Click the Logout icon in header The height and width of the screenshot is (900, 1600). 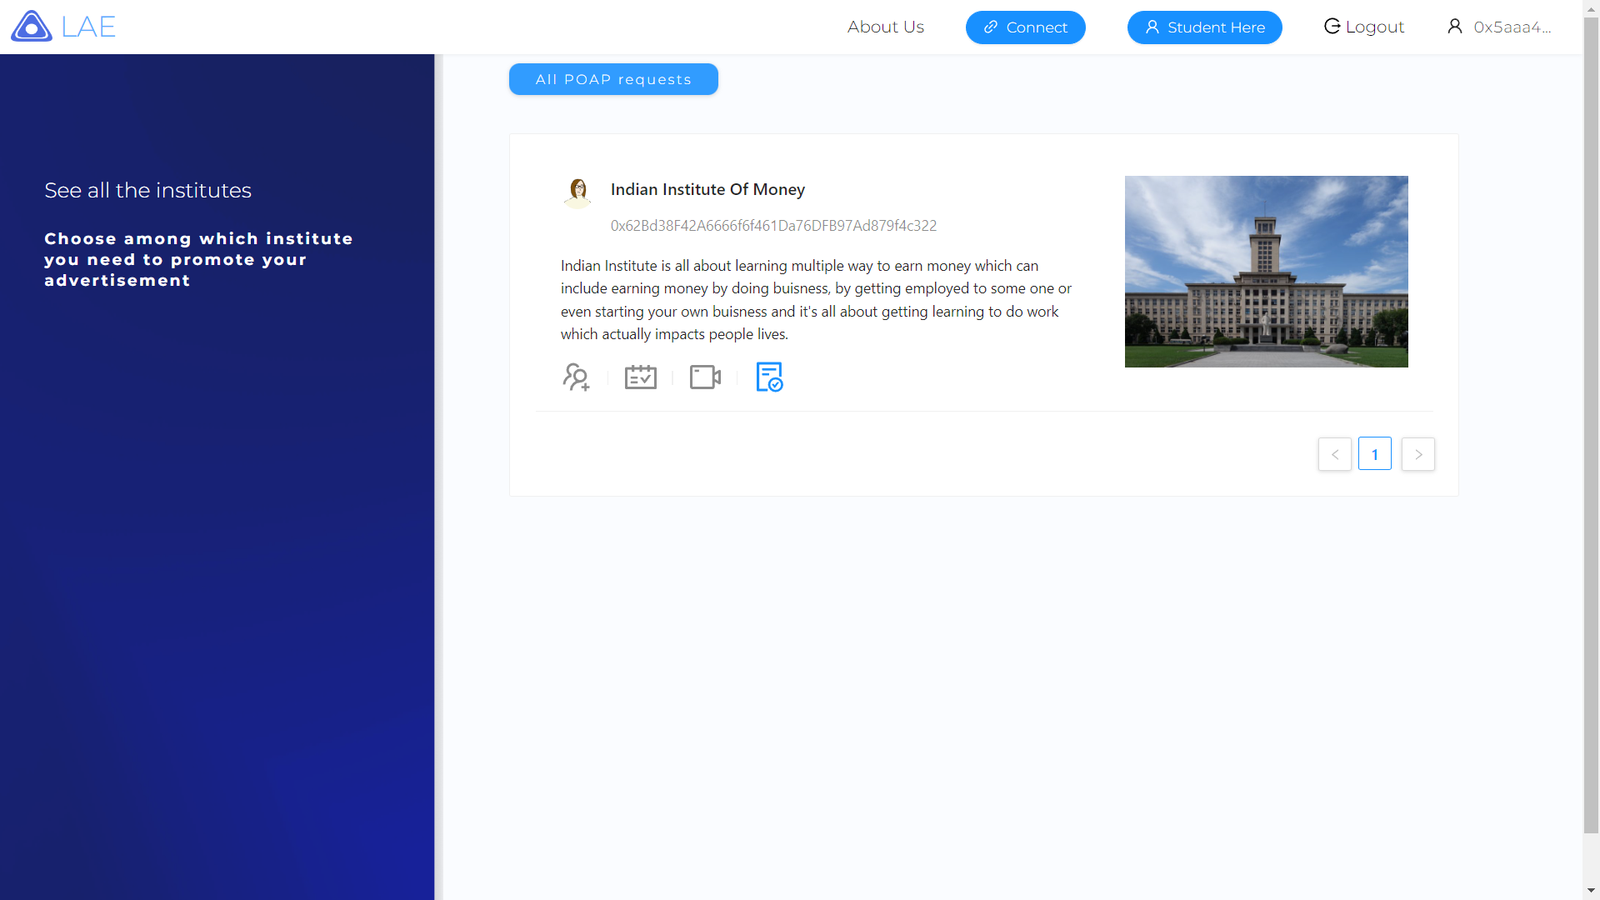tap(1332, 27)
